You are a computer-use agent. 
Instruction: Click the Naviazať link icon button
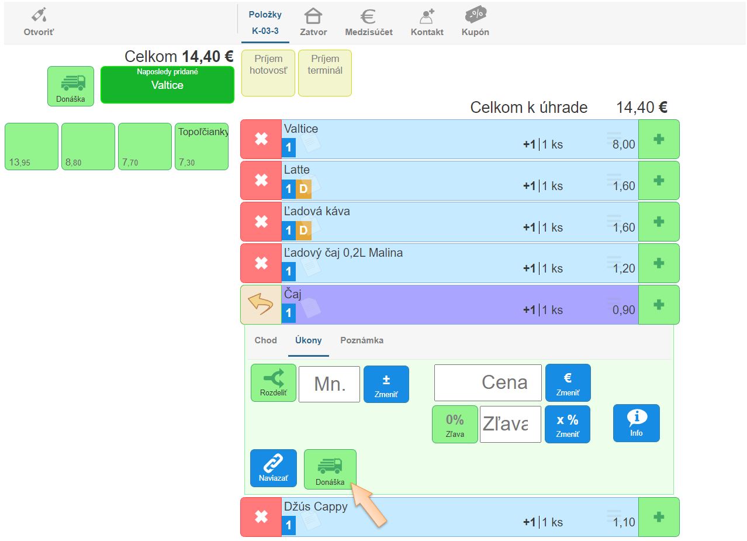click(x=274, y=468)
